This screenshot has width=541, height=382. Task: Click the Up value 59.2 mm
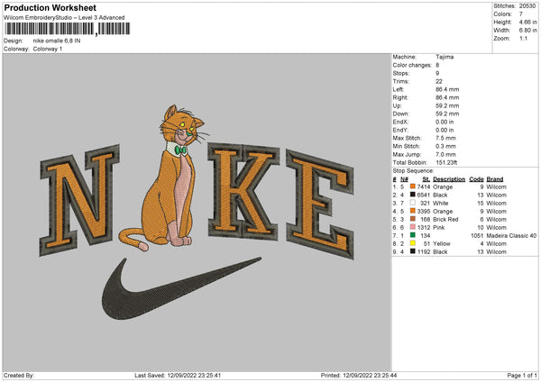pos(447,105)
